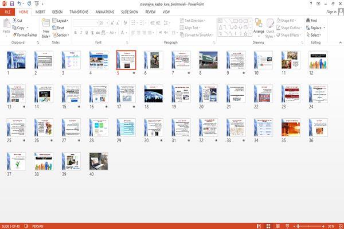Image resolution: width=344 pixels, height=229 pixels.
Task: Clear all formatting eraser icon
Action: click(125, 23)
